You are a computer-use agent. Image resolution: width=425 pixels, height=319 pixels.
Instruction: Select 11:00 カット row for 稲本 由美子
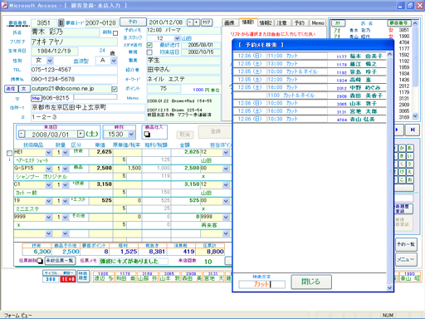click(310, 56)
